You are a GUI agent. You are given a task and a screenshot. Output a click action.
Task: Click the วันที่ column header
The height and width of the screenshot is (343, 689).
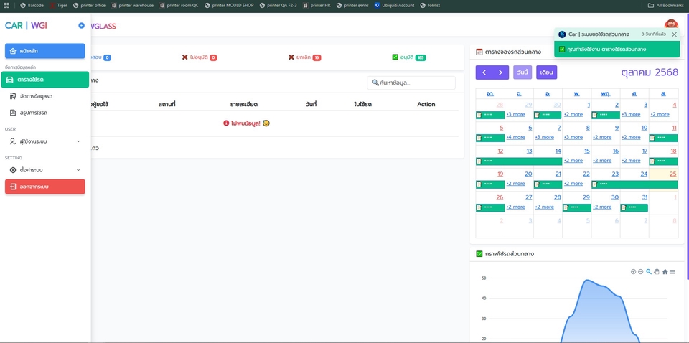pos(311,105)
